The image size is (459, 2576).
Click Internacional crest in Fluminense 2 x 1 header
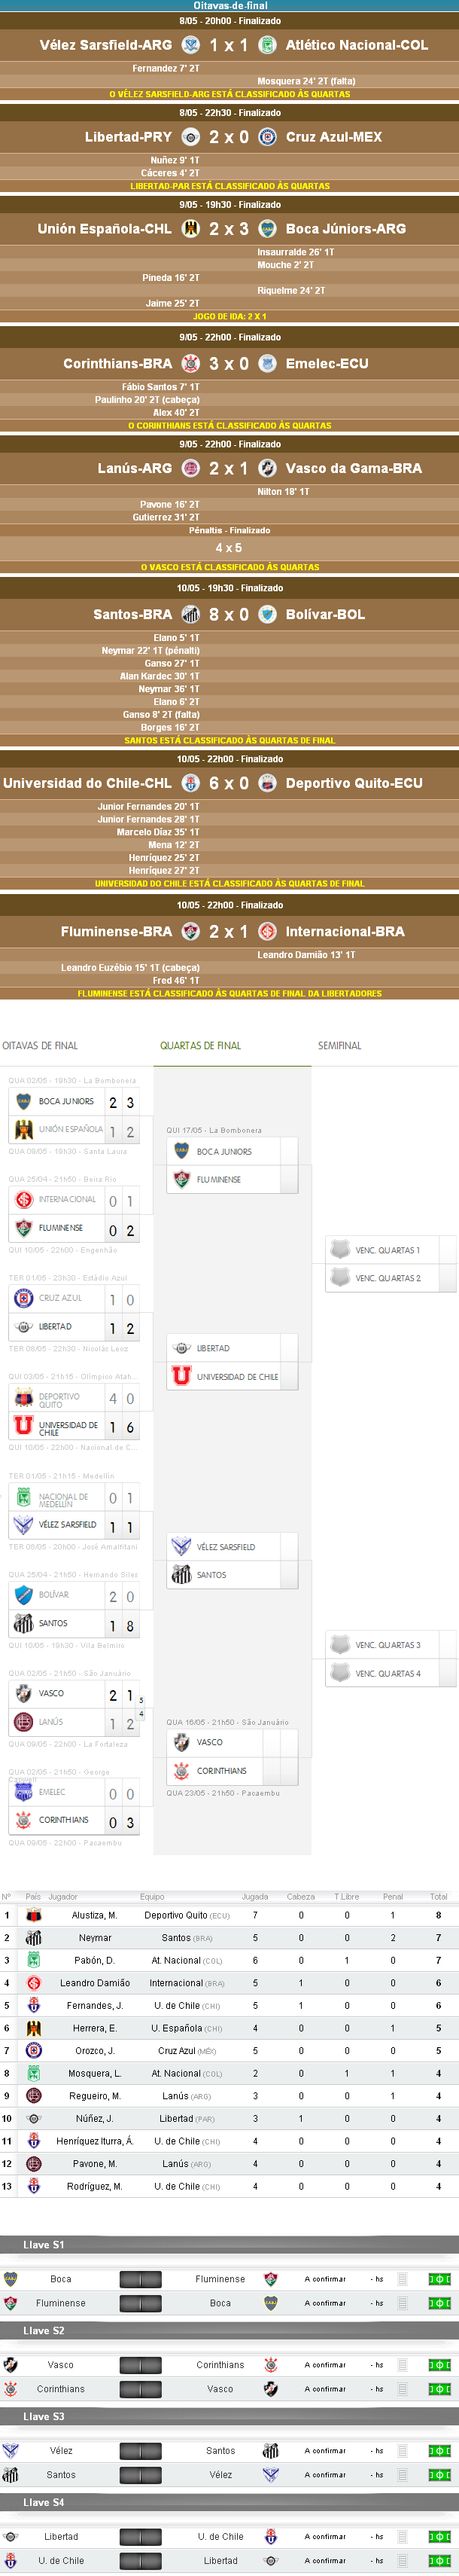[267, 931]
